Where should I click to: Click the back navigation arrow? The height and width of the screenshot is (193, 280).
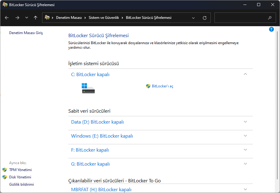click(x=7, y=18)
